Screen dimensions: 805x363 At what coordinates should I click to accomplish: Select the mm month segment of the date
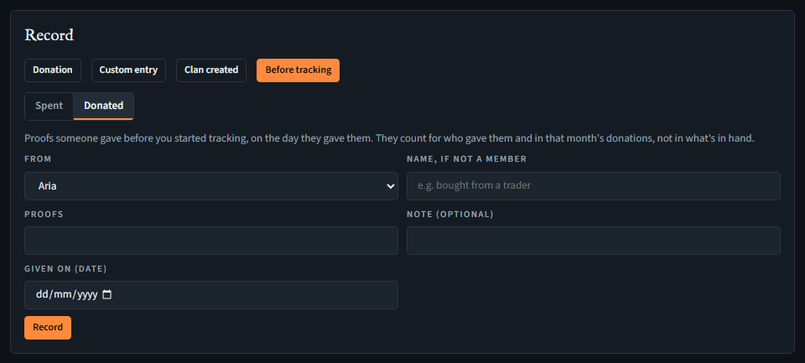tap(61, 295)
